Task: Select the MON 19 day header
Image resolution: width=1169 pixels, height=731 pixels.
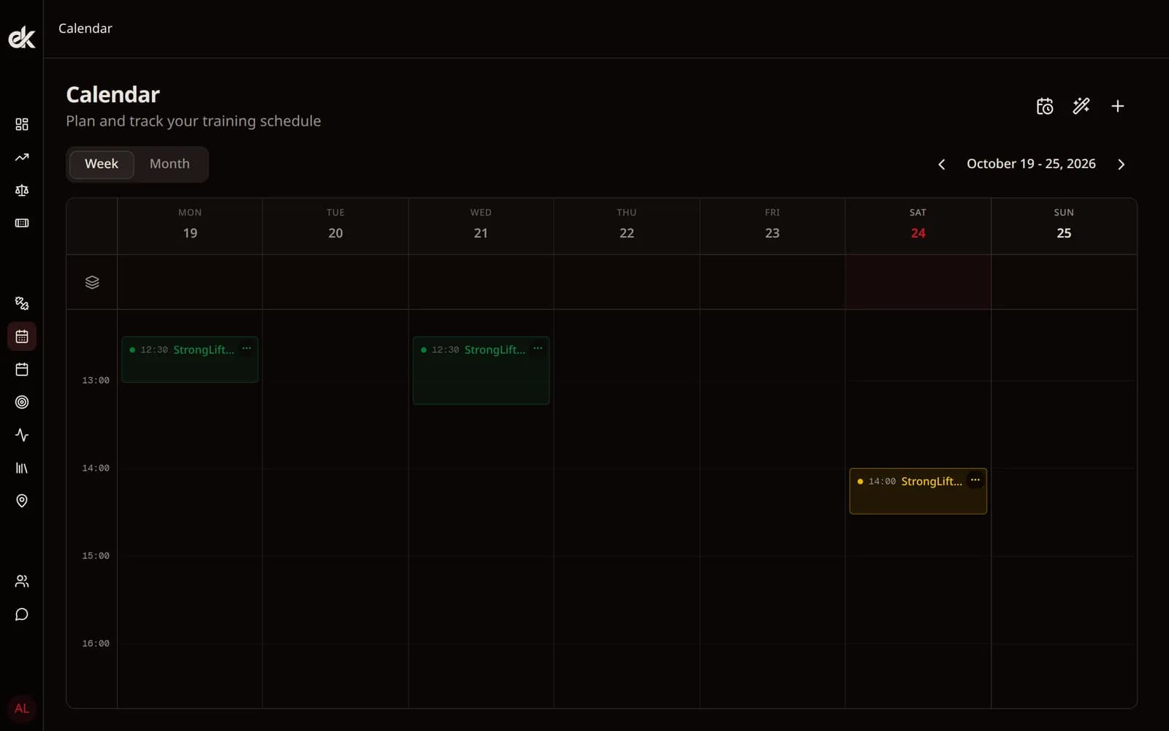Action: 190,225
